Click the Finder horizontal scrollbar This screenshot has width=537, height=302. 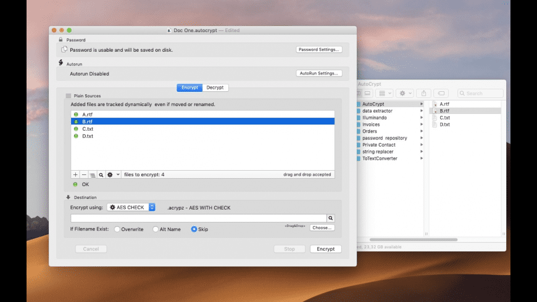coord(414,240)
